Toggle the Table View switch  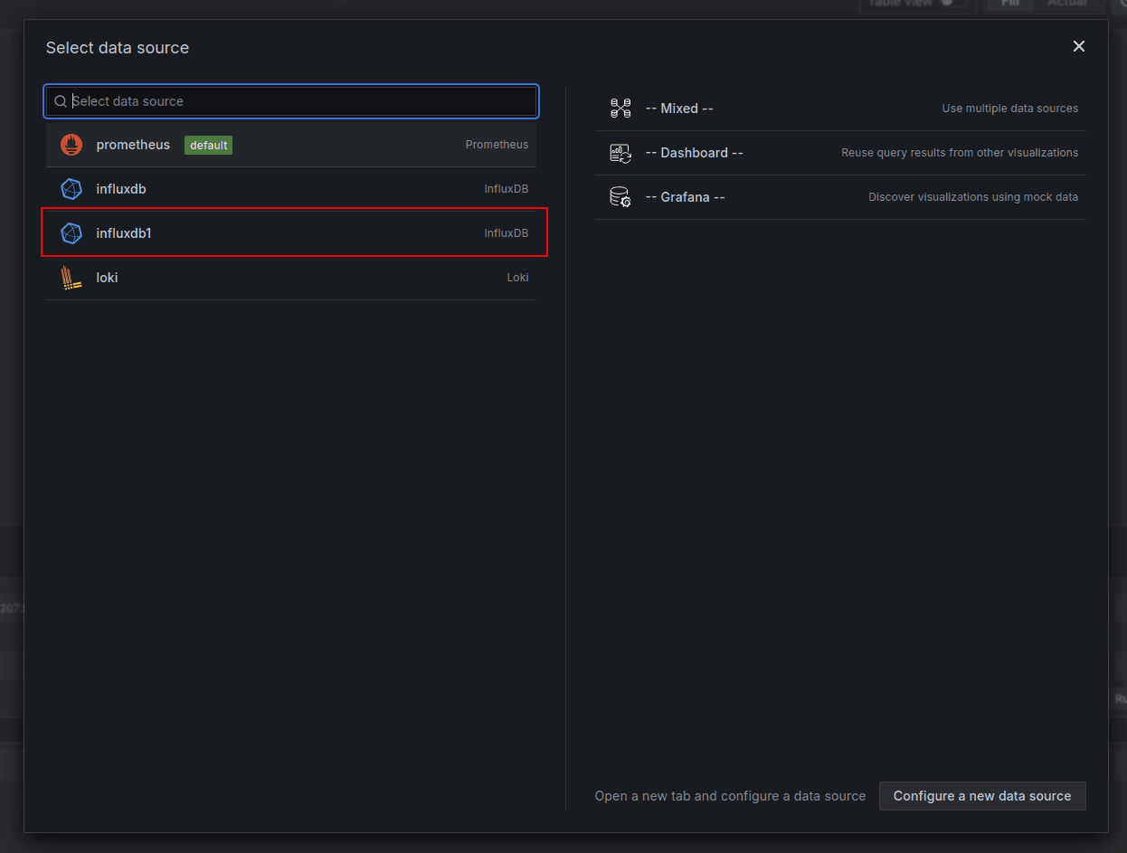[950, 4]
